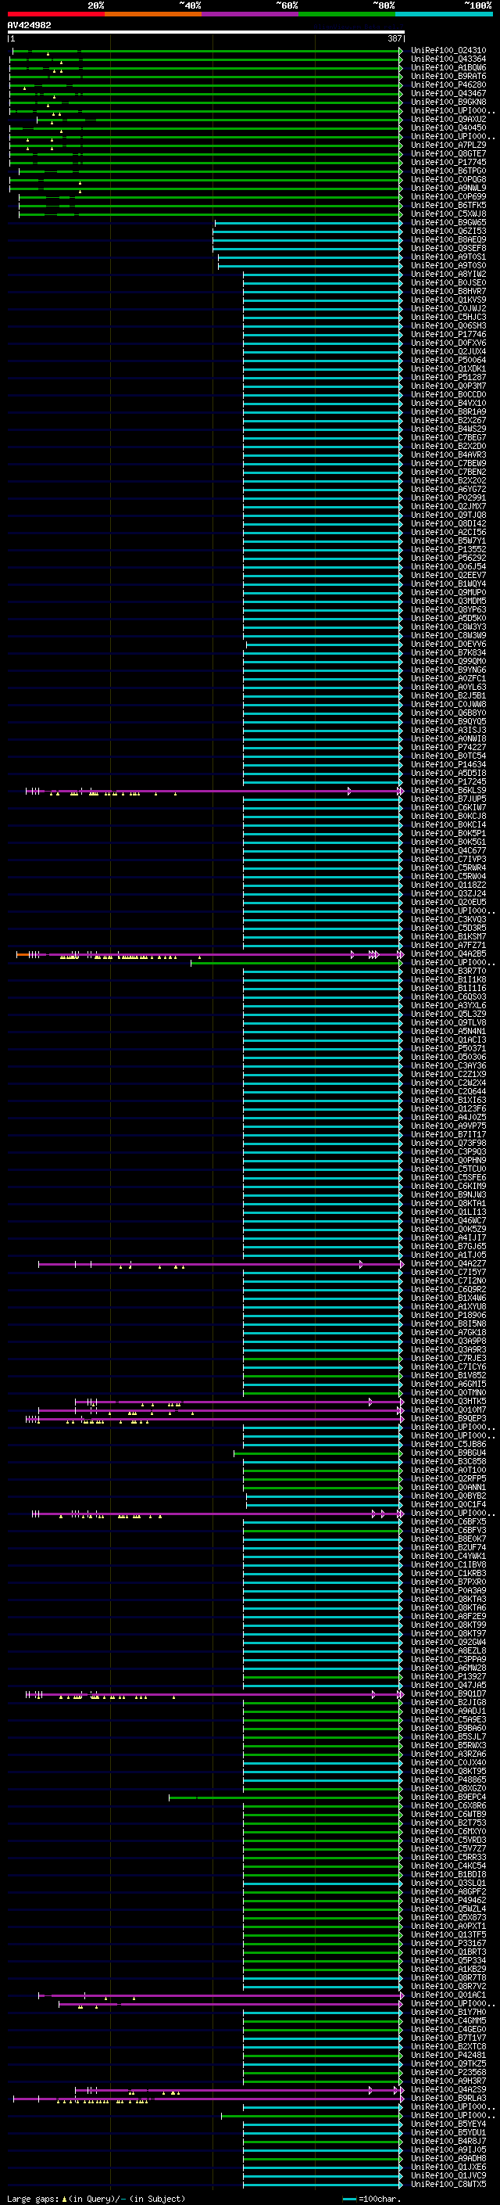This screenshot has height=2205, width=500.
Task: Select the query name AV424982
Action: (x=29, y=25)
